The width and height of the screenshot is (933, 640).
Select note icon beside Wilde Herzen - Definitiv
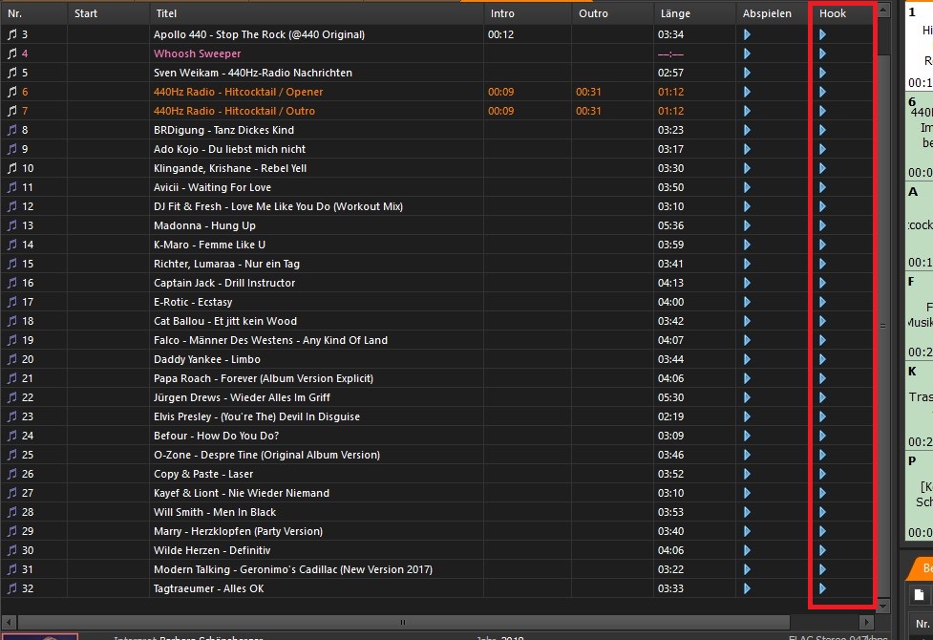click(11, 550)
